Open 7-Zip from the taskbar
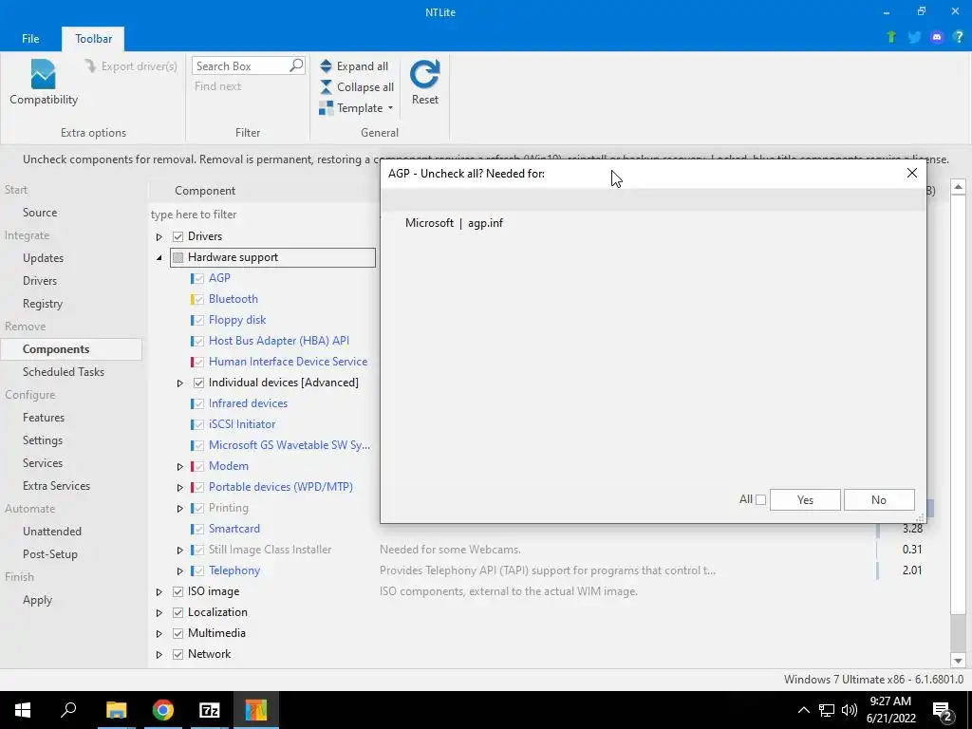Screen dimensions: 972x729 point(210,710)
